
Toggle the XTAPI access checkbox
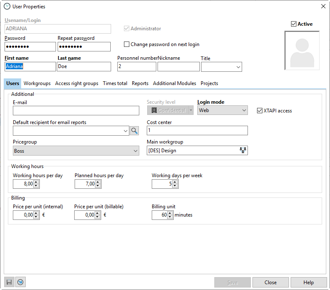point(260,111)
